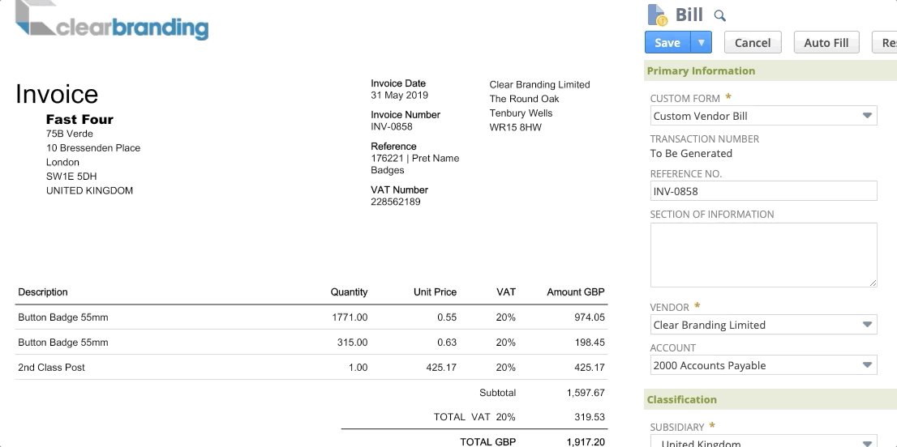Select the amount 198.45
Viewport: 897px width, 447px height.
pyautogui.click(x=590, y=343)
